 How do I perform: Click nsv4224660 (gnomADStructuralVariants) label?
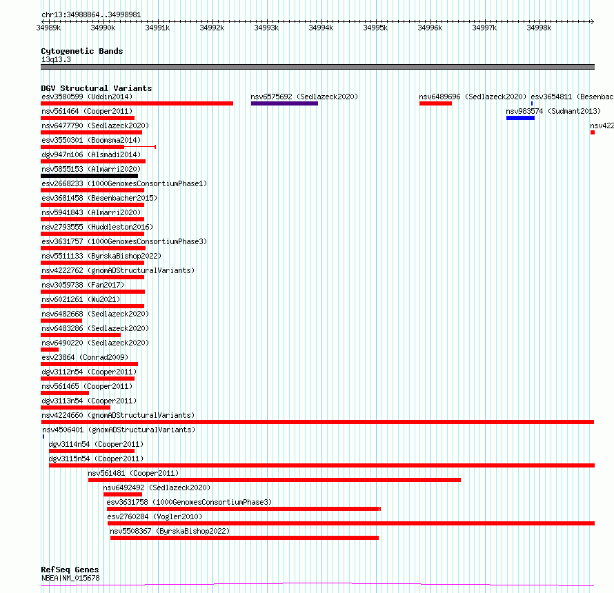[118, 415]
